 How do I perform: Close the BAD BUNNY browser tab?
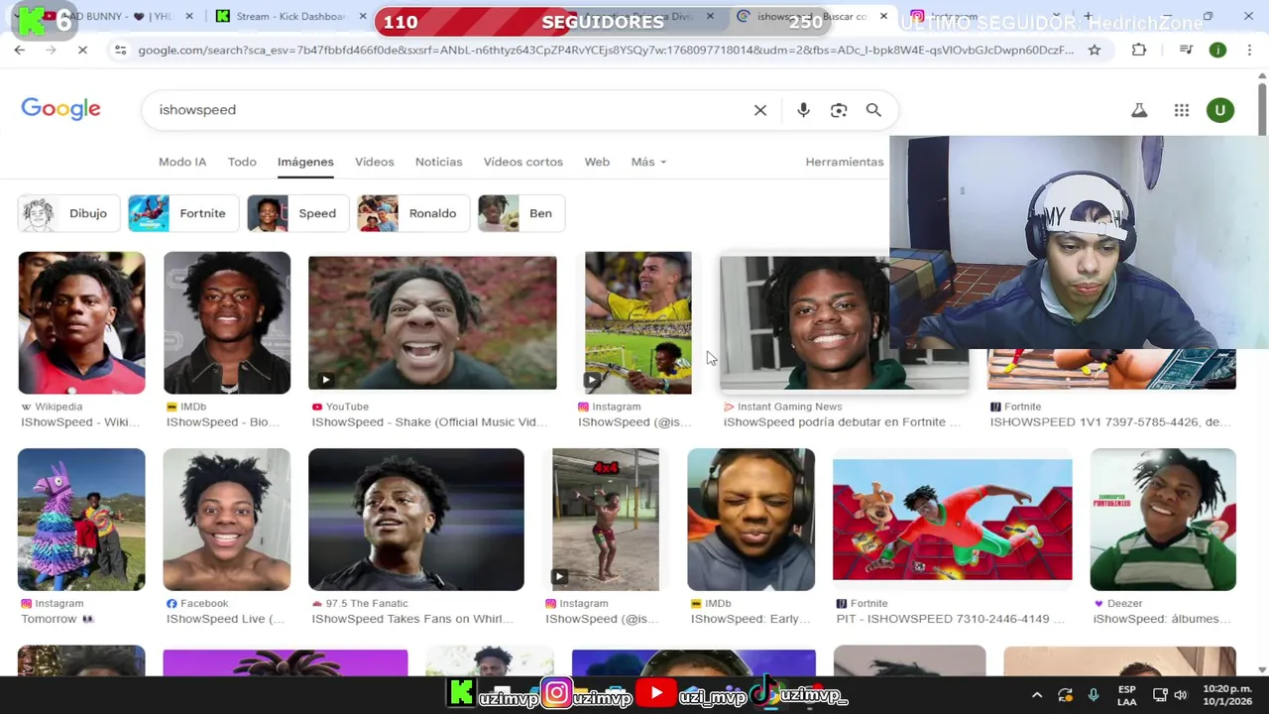click(189, 17)
